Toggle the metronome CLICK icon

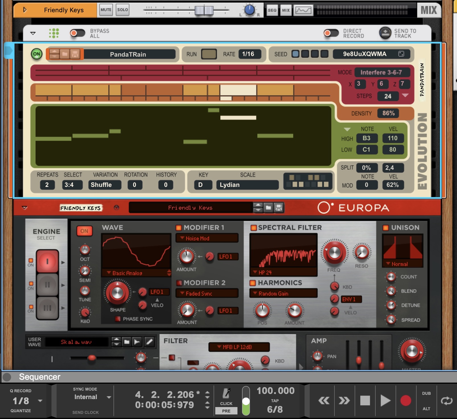coord(226,394)
